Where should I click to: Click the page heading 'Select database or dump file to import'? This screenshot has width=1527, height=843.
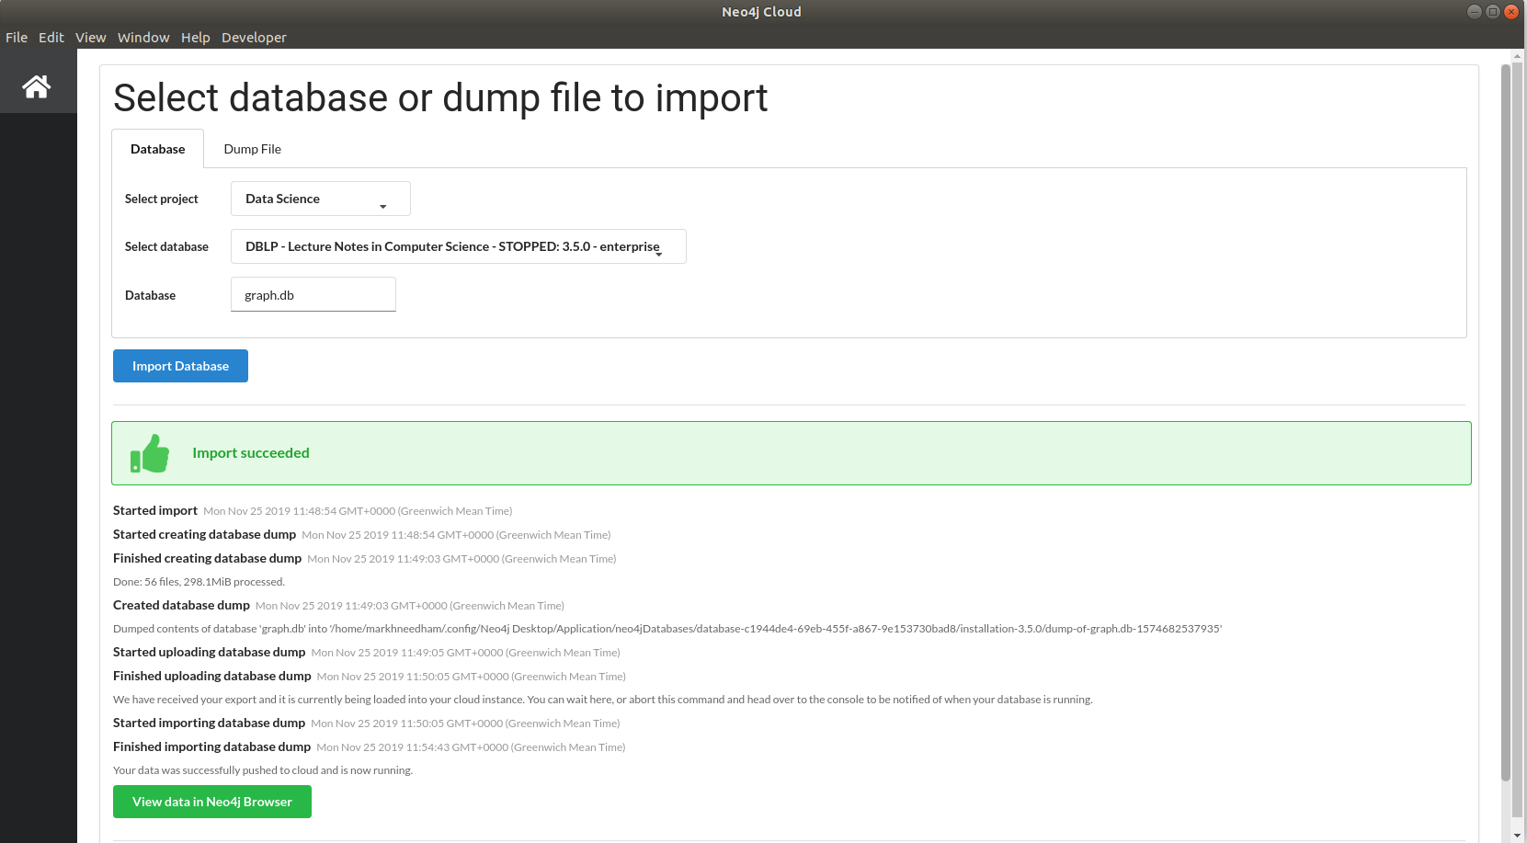tap(440, 97)
